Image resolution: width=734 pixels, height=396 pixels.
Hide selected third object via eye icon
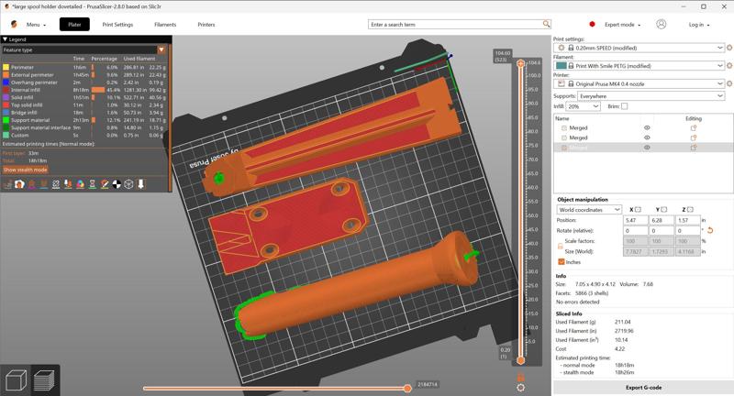pos(647,148)
